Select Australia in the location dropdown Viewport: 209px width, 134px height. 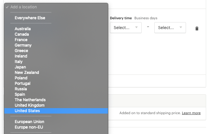(56, 29)
